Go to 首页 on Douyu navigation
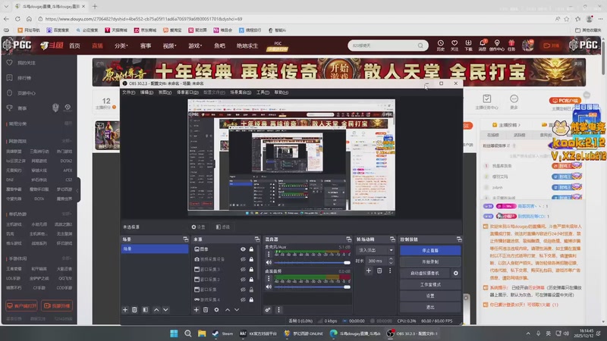Viewport: 607px width, 341px height. (74, 45)
